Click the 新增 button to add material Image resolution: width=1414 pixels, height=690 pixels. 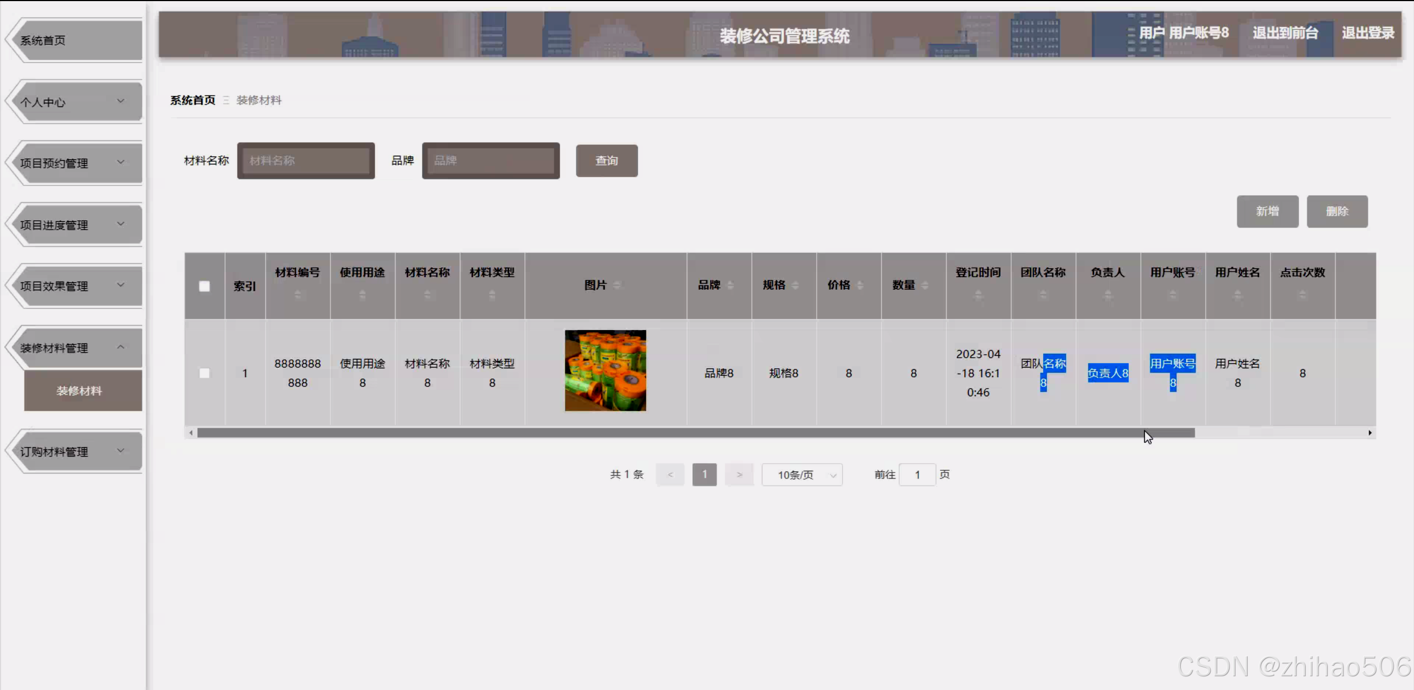coord(1267,211)
